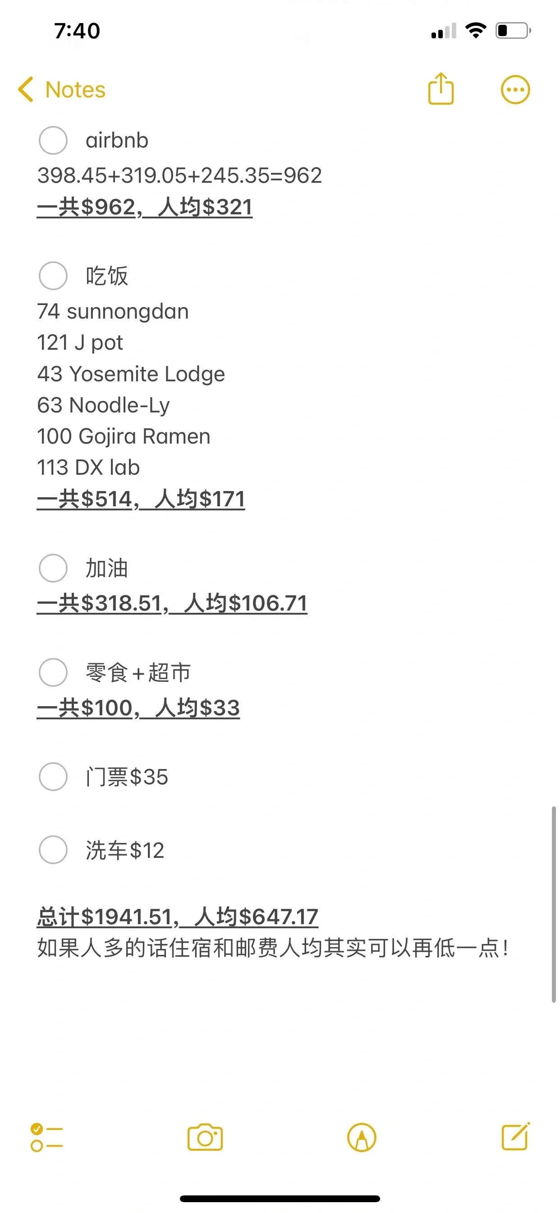Complete the 门票$35 checklist item
Screen dimensions: 560x1213
coord(53,777)
